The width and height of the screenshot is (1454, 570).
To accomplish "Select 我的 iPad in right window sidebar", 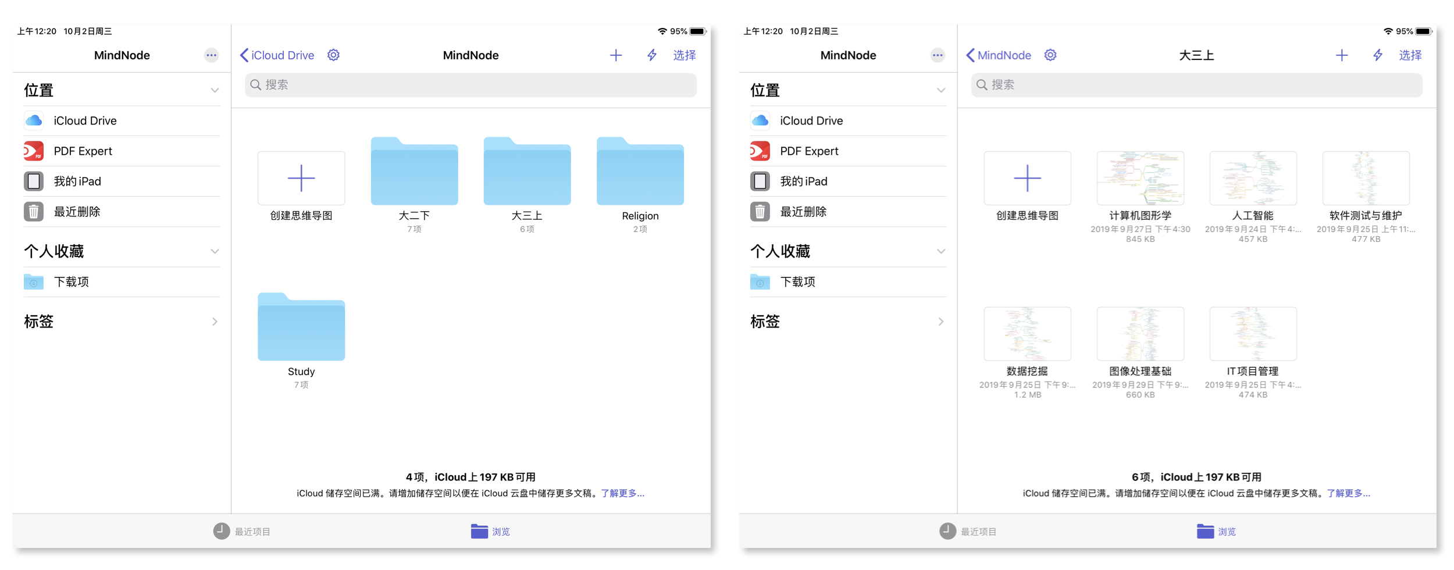I will (x=847, y=181).
